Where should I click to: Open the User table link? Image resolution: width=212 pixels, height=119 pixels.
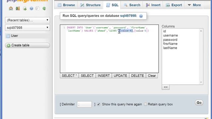click(x=15, y=36)
